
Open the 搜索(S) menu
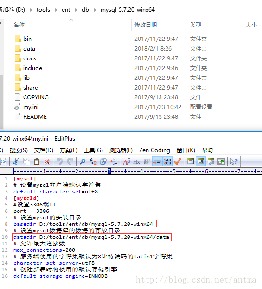pyautogui.click(x=19, y=150)
